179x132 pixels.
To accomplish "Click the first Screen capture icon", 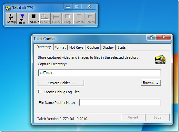I will (x=79, y=18).
